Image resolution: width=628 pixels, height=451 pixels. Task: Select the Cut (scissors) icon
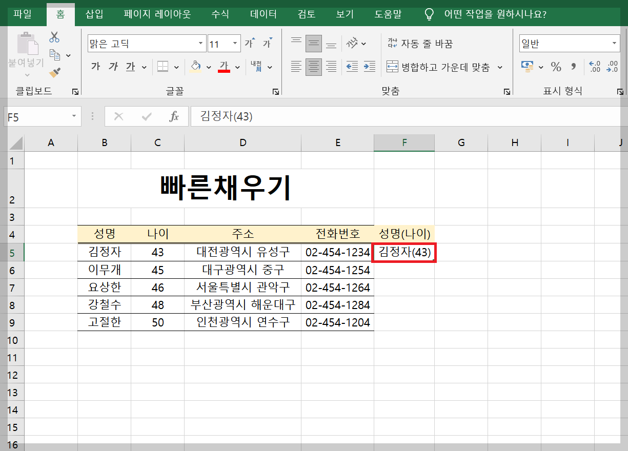(54, 37)
